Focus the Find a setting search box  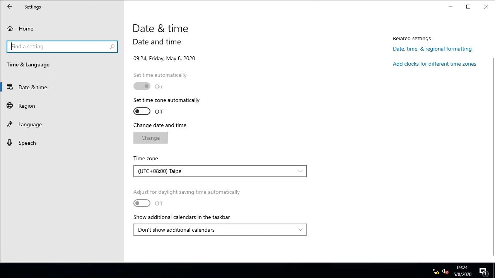(62, 46)
